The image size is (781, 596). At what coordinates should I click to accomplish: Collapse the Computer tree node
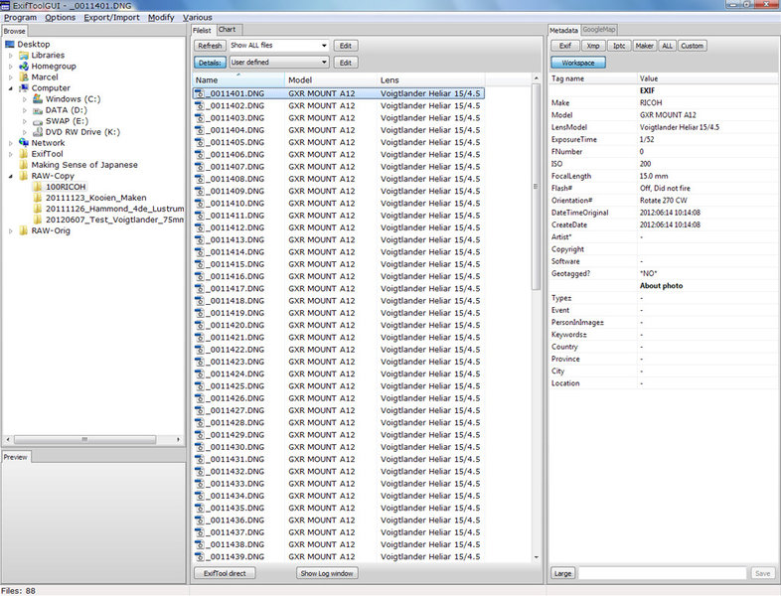point(11,88)
